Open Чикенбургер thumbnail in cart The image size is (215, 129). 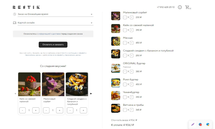tap(116, 96)
